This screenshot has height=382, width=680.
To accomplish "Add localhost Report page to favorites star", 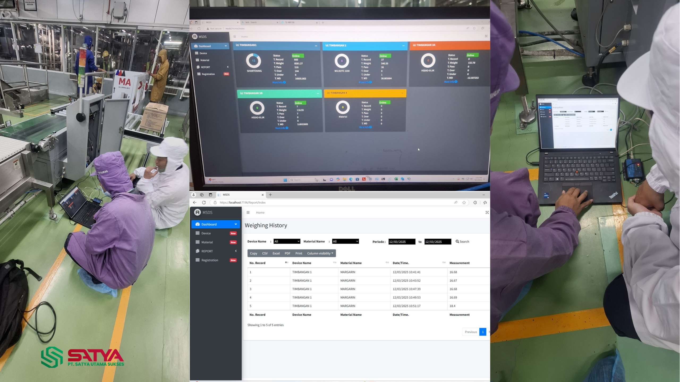I will [x=464, y=202].
